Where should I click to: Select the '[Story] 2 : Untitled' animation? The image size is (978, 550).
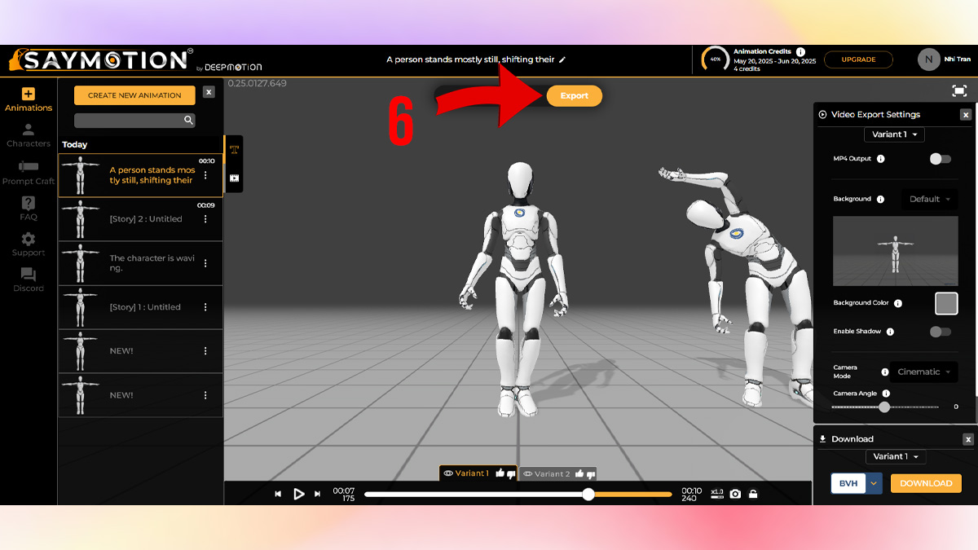pos(140,219)
